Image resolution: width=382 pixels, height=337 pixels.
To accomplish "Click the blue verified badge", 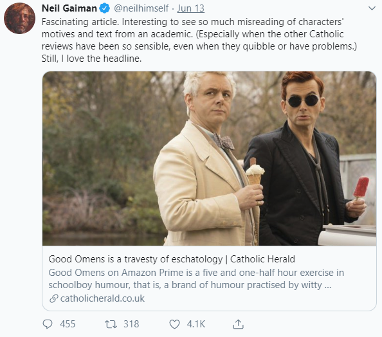I will coord(105,8).
